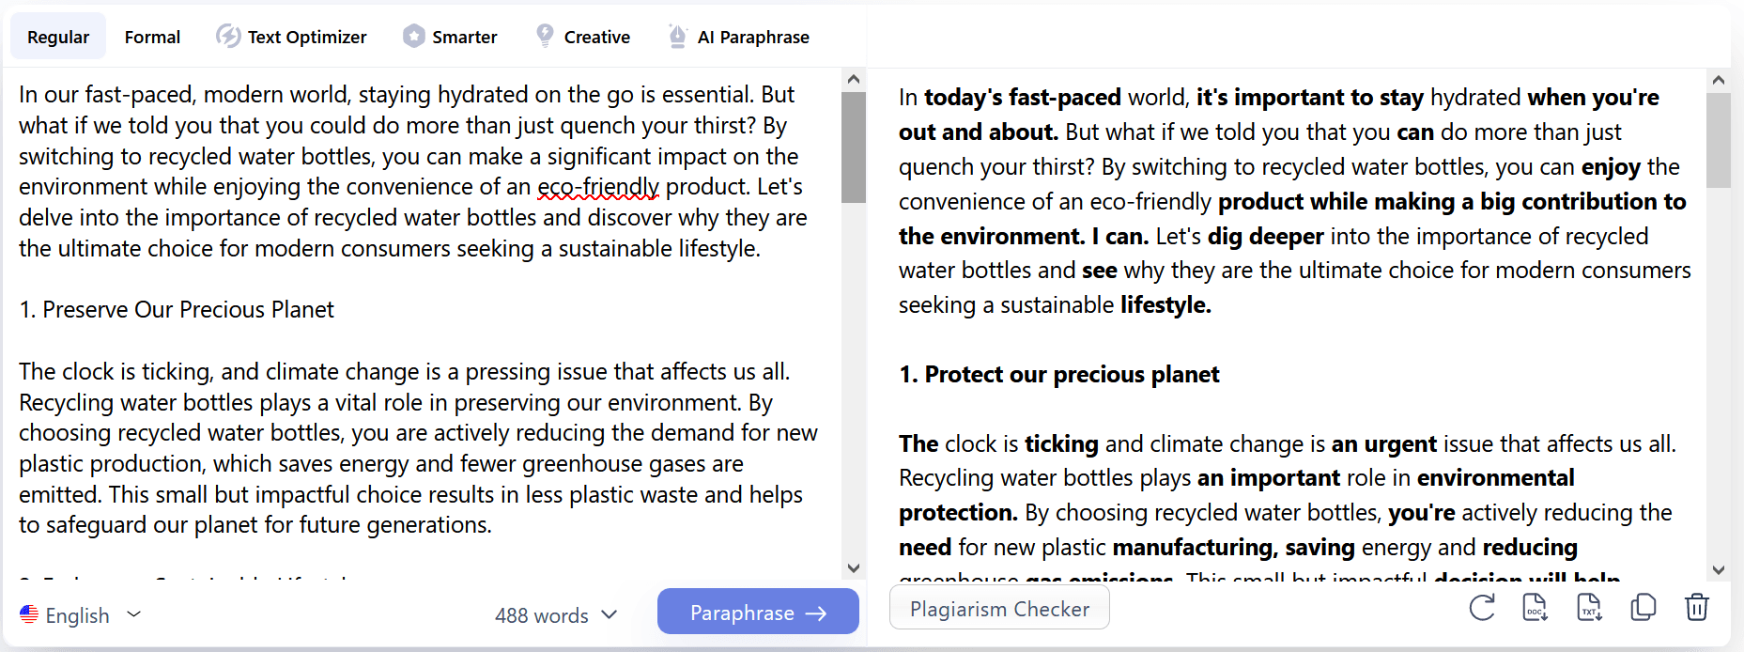Download the output as DOC file
Image resolution: width=1744 pixels, height=652 pixels.
[x=1535, y=608]
